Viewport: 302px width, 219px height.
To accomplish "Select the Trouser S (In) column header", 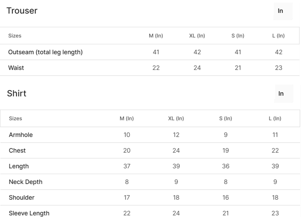I will point(237,35).
